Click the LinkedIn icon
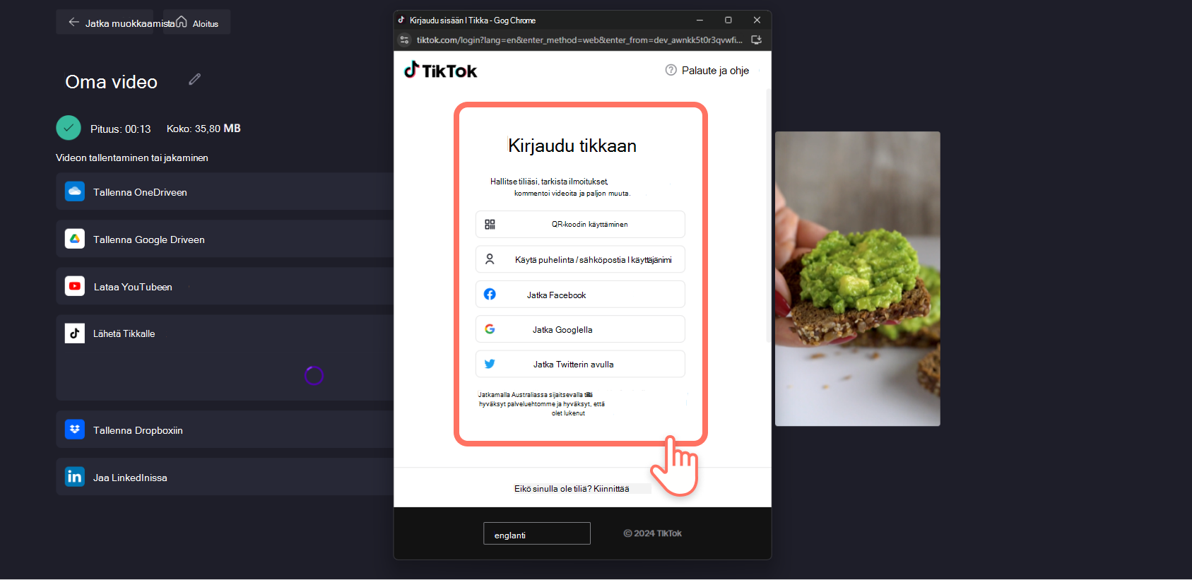Image resolution: width=1192 pixels, height=580 pixels. click(x=75, y=477)
